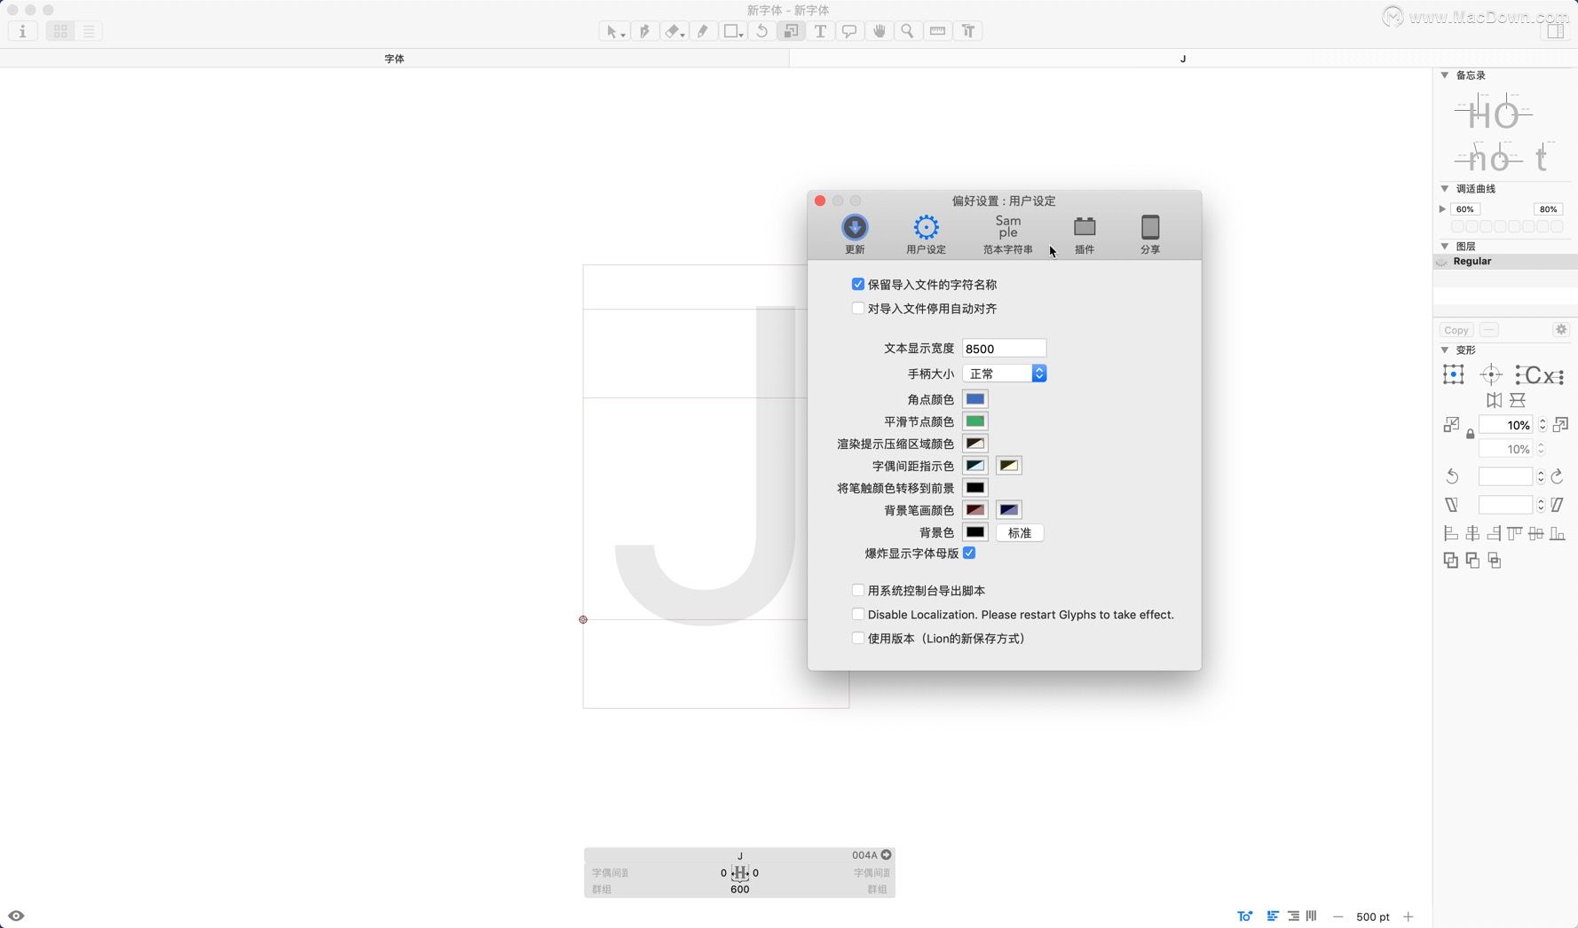Open the 手柄大小 dropdown showing 正常
This screenshot has height=928, width=1578.
pos(1003,374)
